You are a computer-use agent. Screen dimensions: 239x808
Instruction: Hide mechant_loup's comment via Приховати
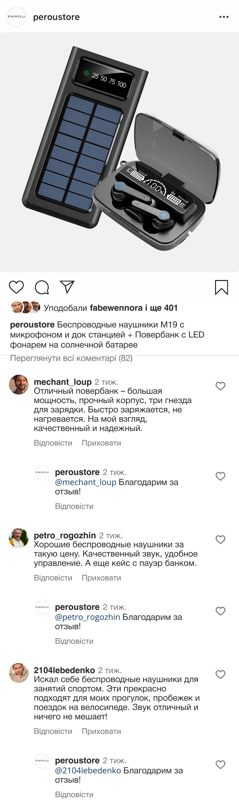101,443
